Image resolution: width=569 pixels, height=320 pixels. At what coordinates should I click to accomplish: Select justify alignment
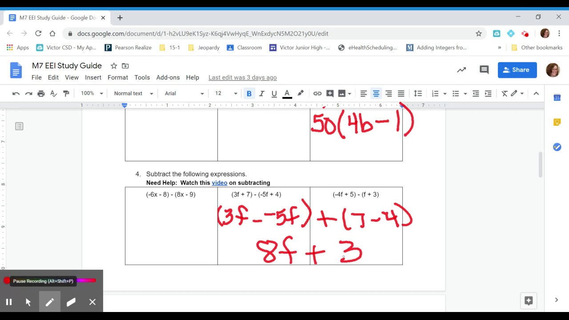401,93
